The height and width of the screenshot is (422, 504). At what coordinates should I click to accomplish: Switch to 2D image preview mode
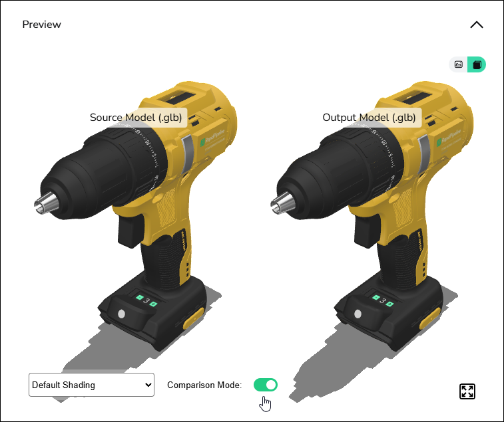[458, 64]
